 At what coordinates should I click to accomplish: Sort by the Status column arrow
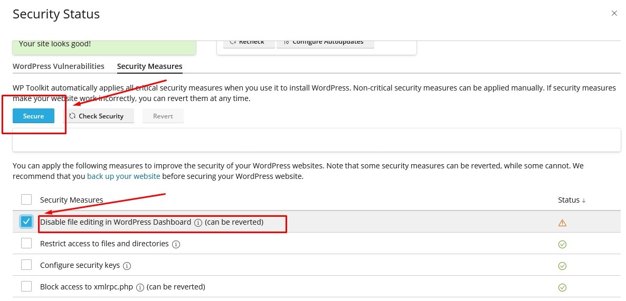(584, 200)
